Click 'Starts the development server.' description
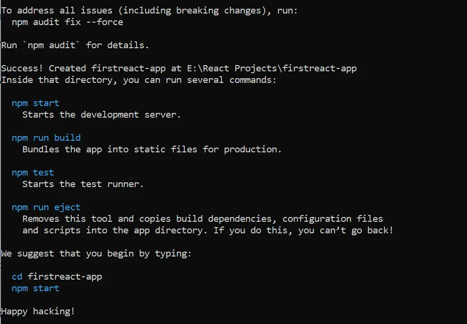 point(102,115)
